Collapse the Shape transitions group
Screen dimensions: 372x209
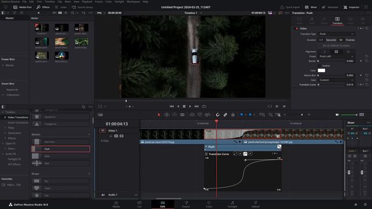89,174
